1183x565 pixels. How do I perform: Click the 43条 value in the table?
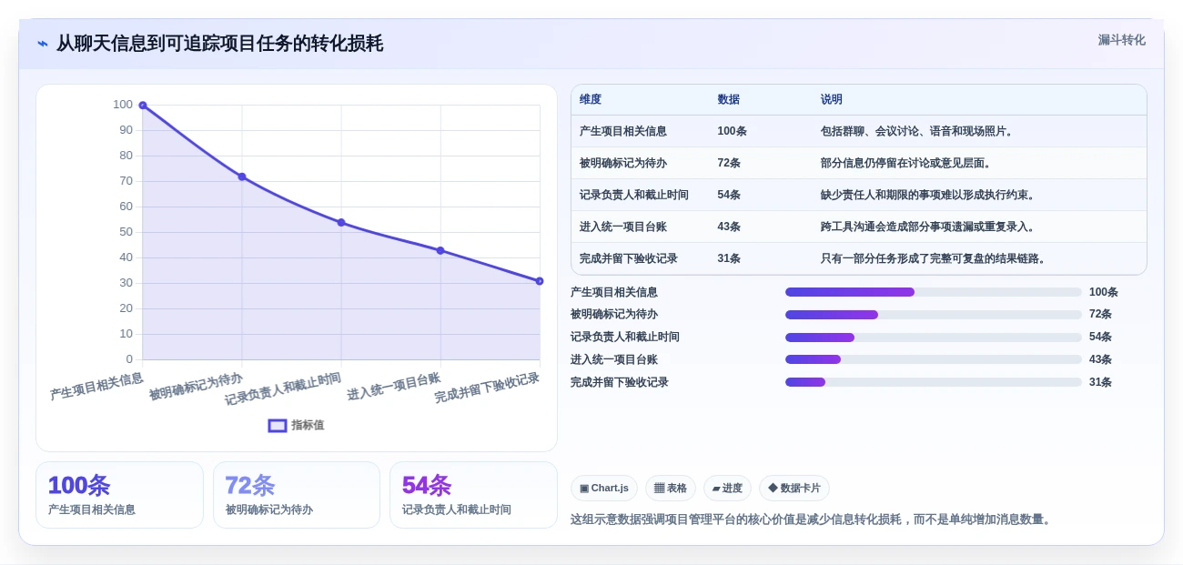coord(729,227)
